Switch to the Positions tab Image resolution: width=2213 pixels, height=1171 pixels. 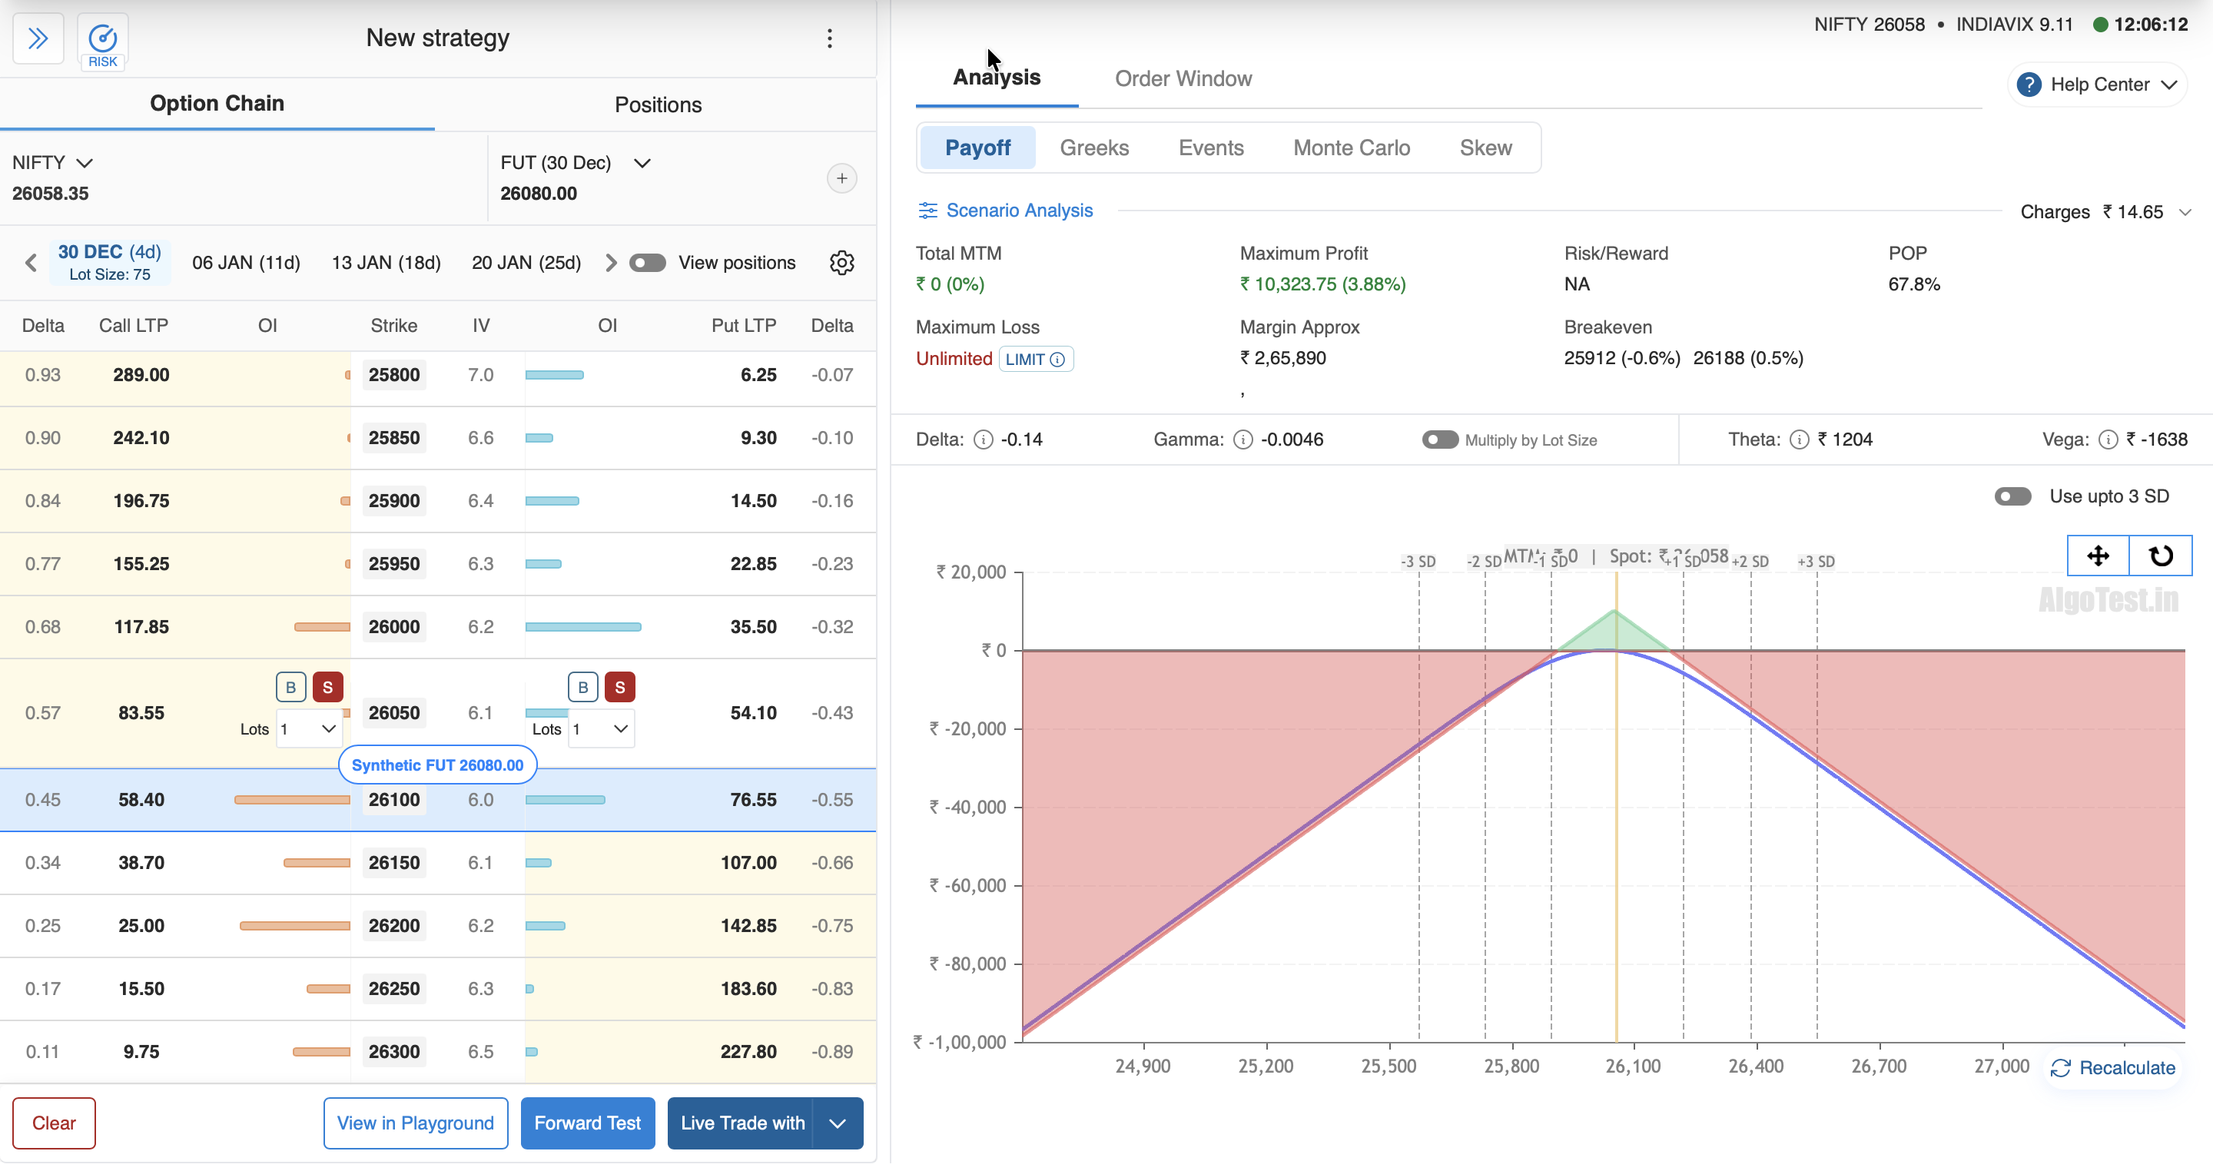point(657,104)
